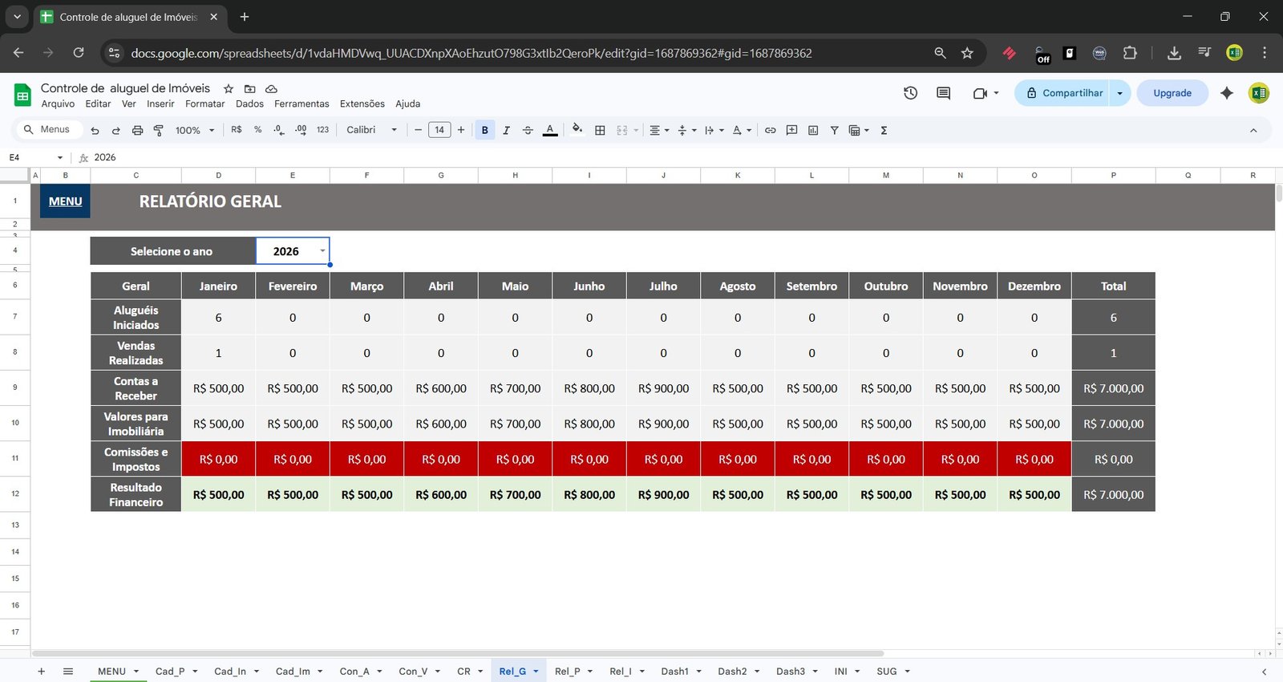
Task: Open the fill color picker
Action: tap(577, 130)
